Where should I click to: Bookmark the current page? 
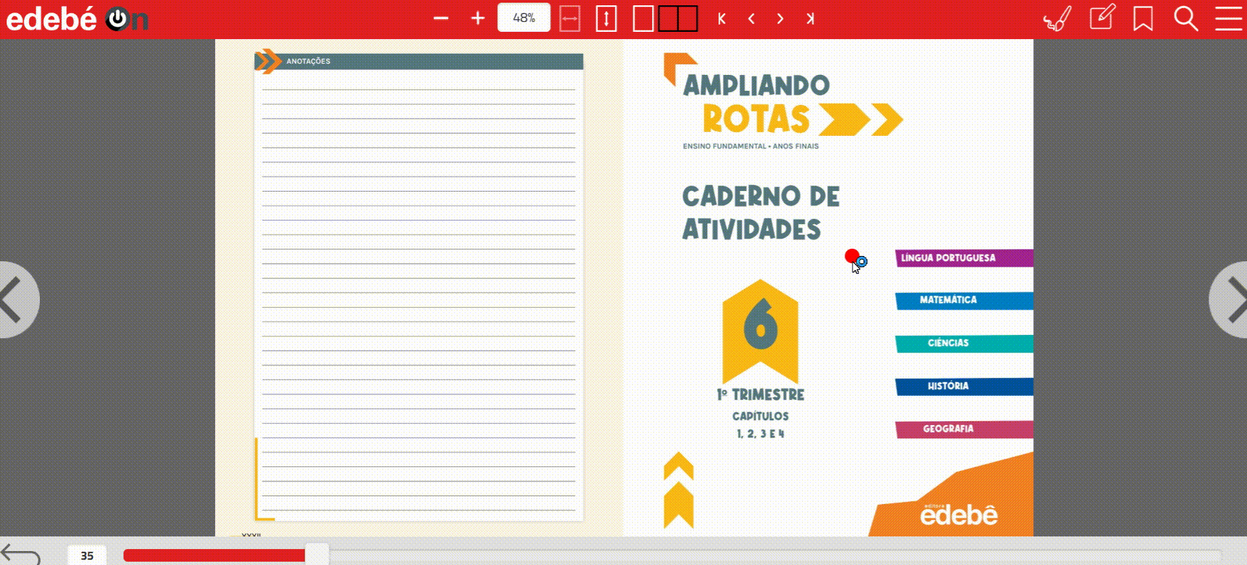(1143, 19)
